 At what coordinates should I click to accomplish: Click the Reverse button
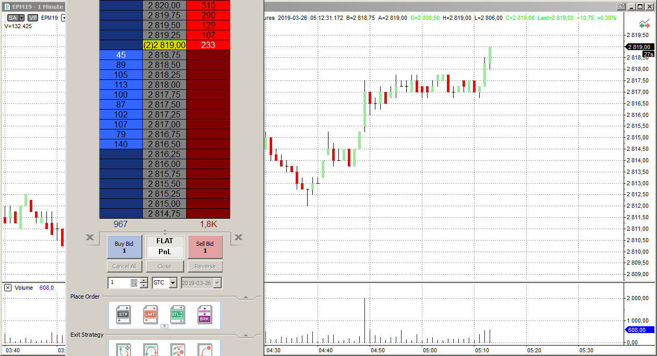click(205, 266)
